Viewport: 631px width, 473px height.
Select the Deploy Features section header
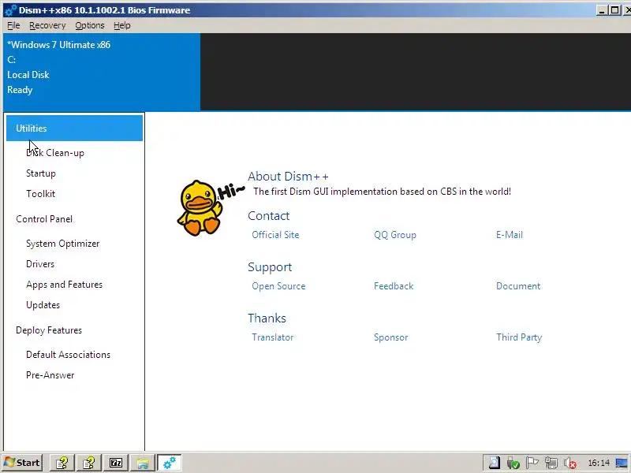coord(49,330)
